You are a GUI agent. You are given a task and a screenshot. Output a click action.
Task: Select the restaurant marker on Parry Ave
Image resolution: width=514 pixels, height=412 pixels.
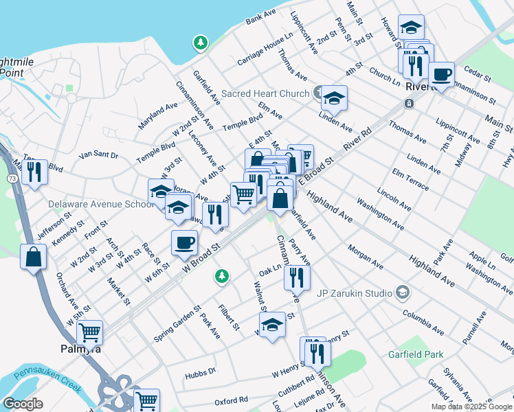pyautogui.click(x=297, y=277)
